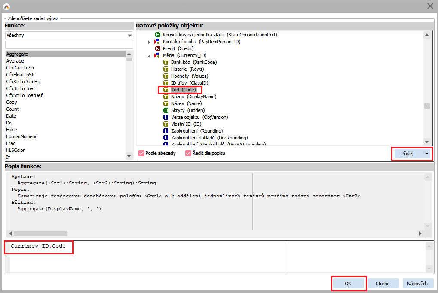This screenshot has height=293, width=438.
Task: Select the T icon next to Kód
Action: pos(166,90)
